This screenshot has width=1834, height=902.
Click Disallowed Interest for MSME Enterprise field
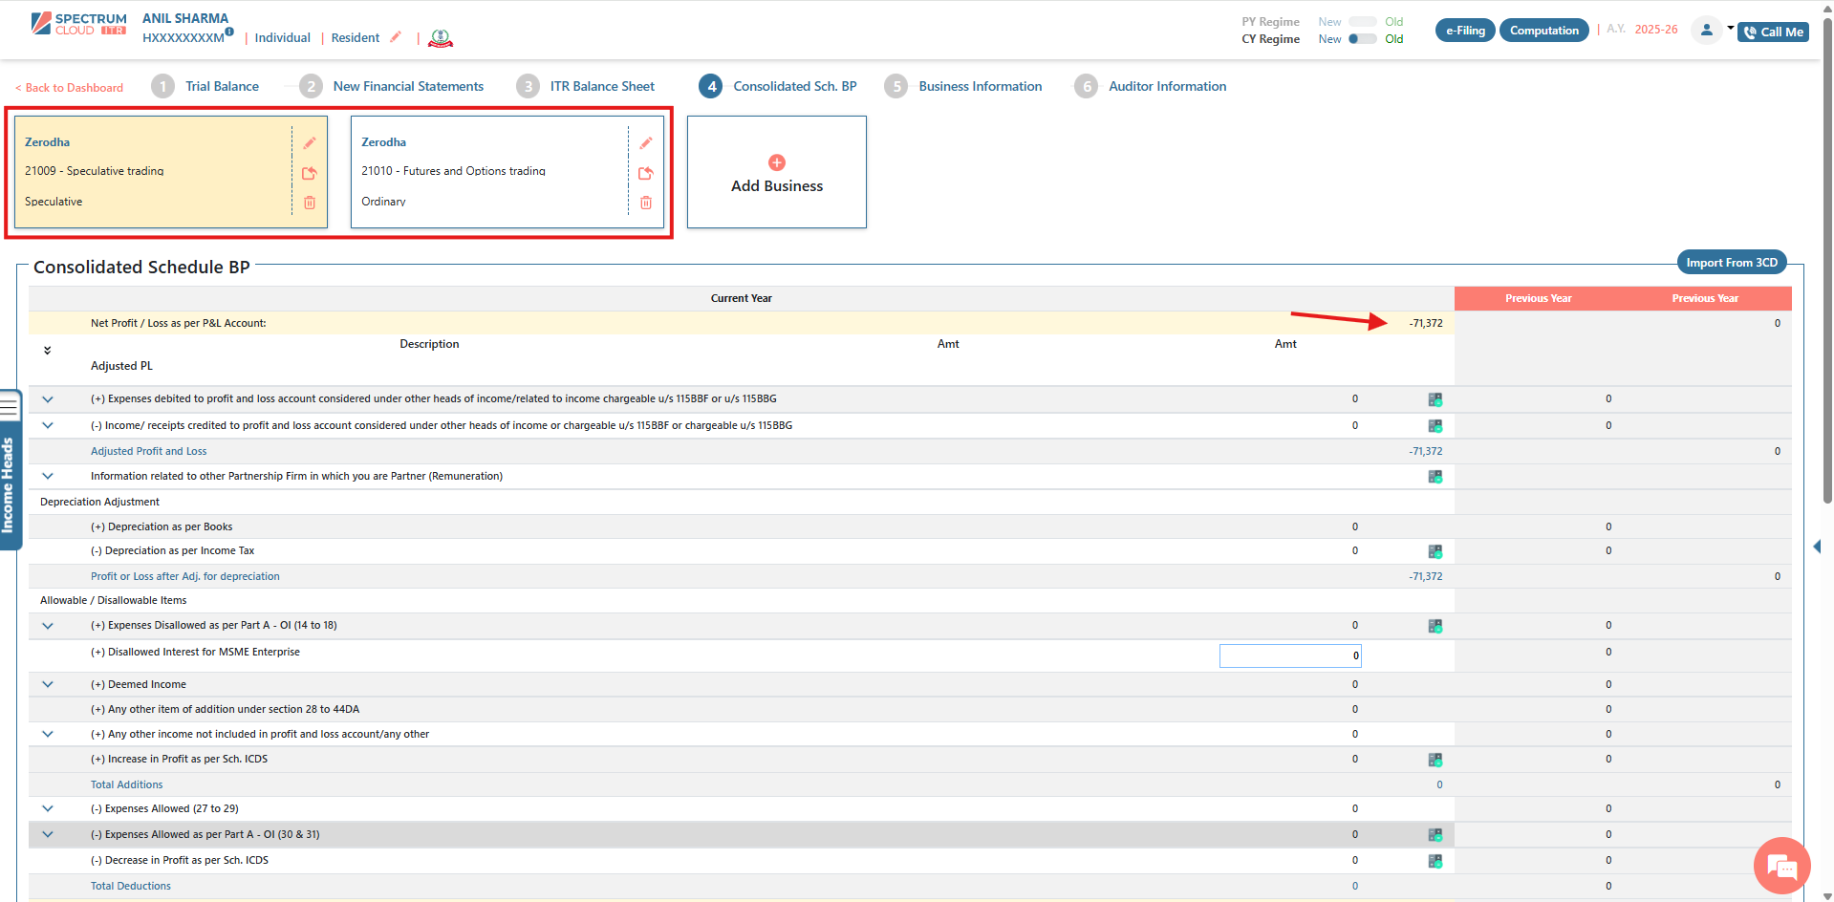point(1289,655)
